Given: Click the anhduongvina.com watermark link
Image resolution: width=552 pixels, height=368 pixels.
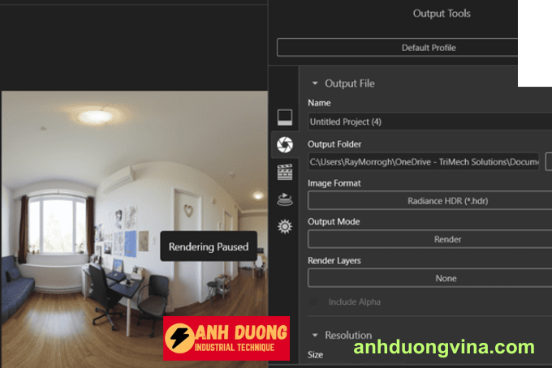Looking at the screenshot, I should click(x=444, y=348).
